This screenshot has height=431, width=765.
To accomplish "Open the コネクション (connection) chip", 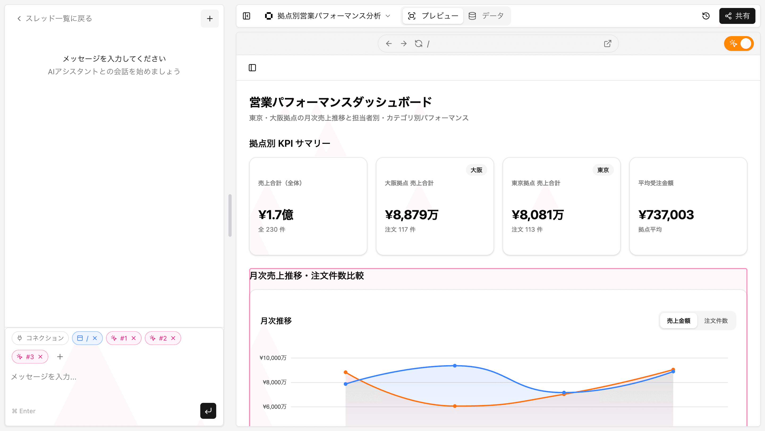I will click(x=40, y=338).
